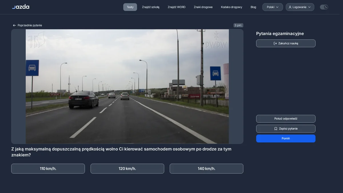Reveal answer with Pokaż odpowiedź
The image size is (343, 193).
click(286, 119)
